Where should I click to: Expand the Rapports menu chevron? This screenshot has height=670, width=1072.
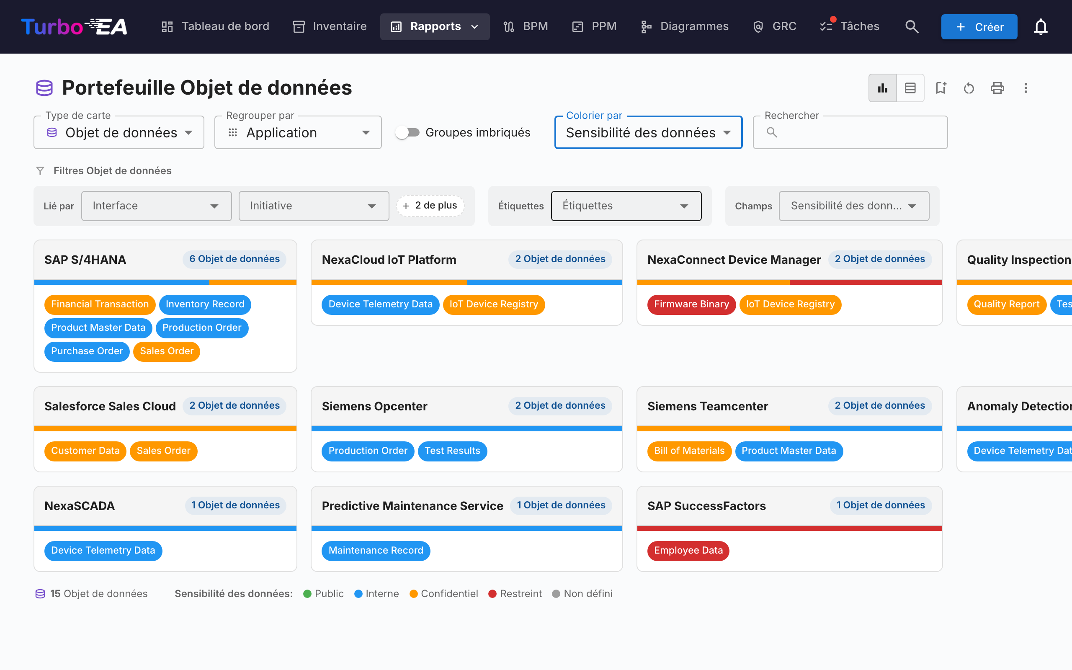[x=475, y=27]
